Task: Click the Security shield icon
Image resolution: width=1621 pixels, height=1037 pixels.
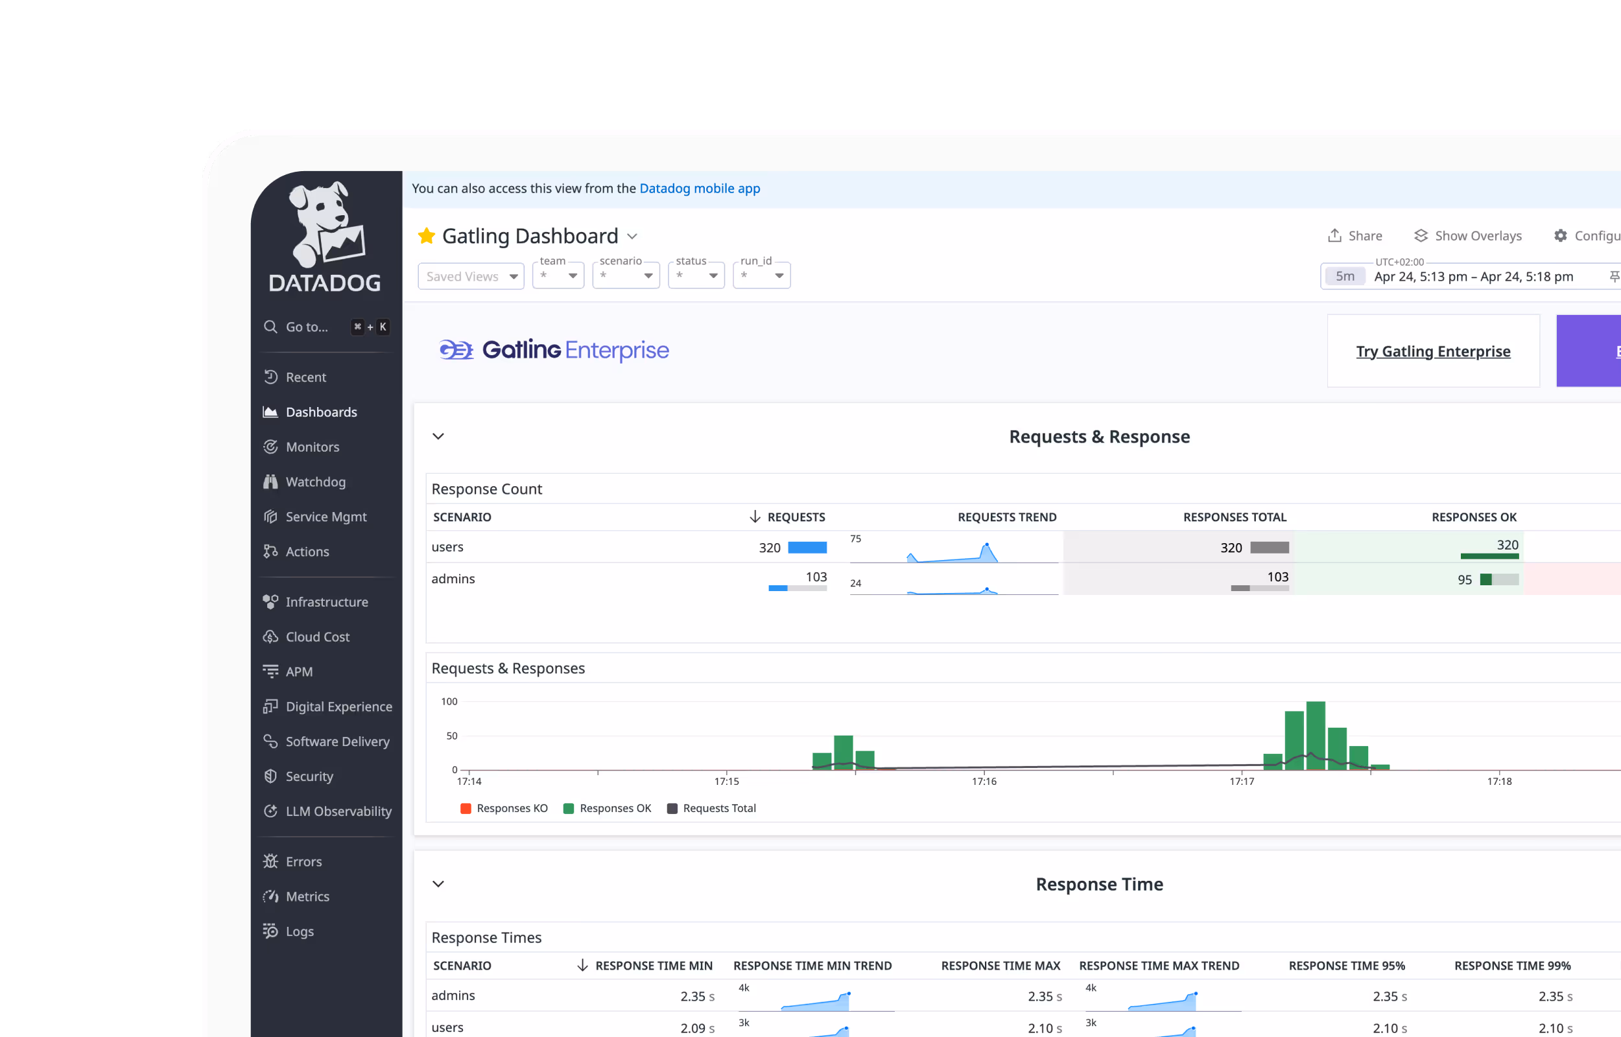Action: (271, 776)
